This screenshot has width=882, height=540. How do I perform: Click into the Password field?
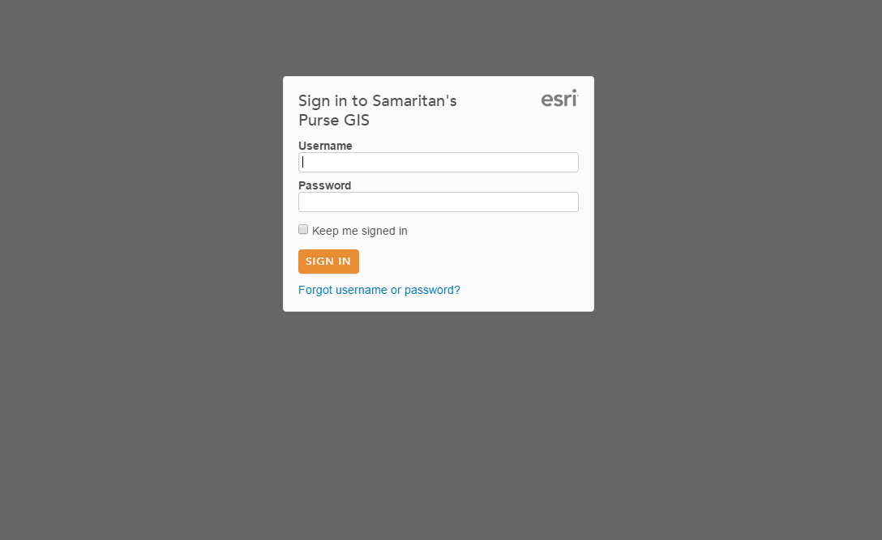438,202
